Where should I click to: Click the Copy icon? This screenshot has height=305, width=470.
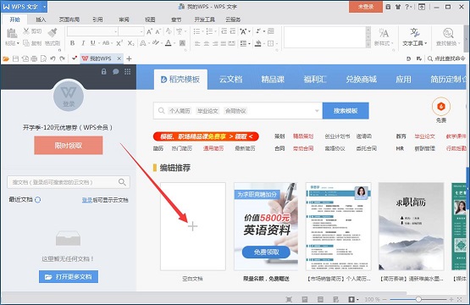tap(26, 43)
